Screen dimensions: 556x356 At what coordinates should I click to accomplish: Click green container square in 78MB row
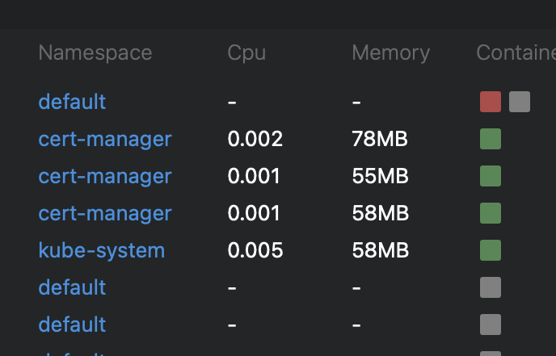coord(490,139)
